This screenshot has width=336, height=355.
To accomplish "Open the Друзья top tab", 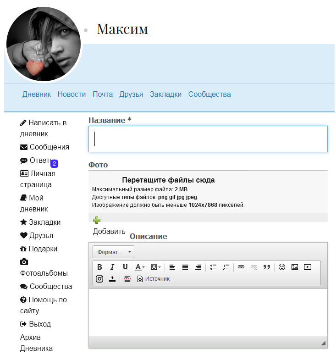I will click(x=131, y=94).
